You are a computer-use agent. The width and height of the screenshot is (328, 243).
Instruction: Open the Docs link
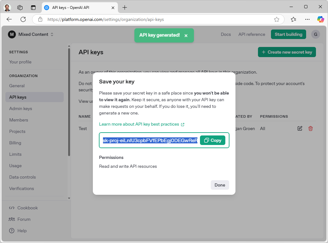point(226,34)
